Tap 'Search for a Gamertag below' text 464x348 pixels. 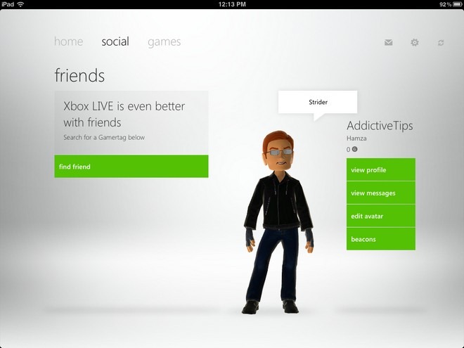[x=104, y=137]
